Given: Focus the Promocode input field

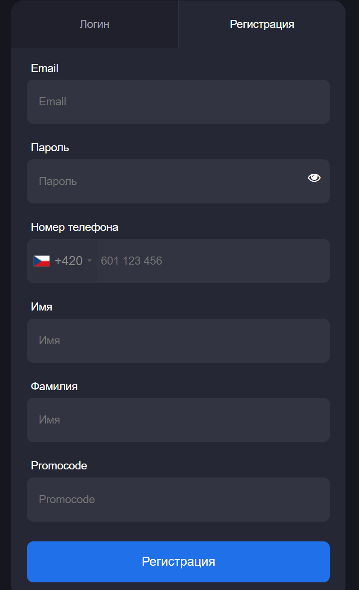Looking at the screenshot, I should coord(178,500).
